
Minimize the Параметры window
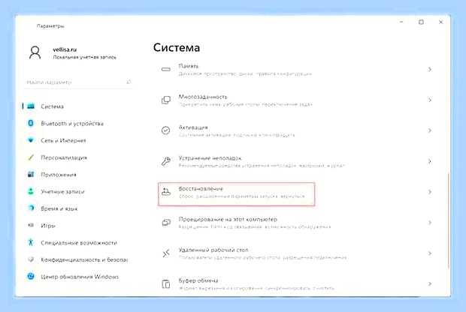(x=401, y=22)
